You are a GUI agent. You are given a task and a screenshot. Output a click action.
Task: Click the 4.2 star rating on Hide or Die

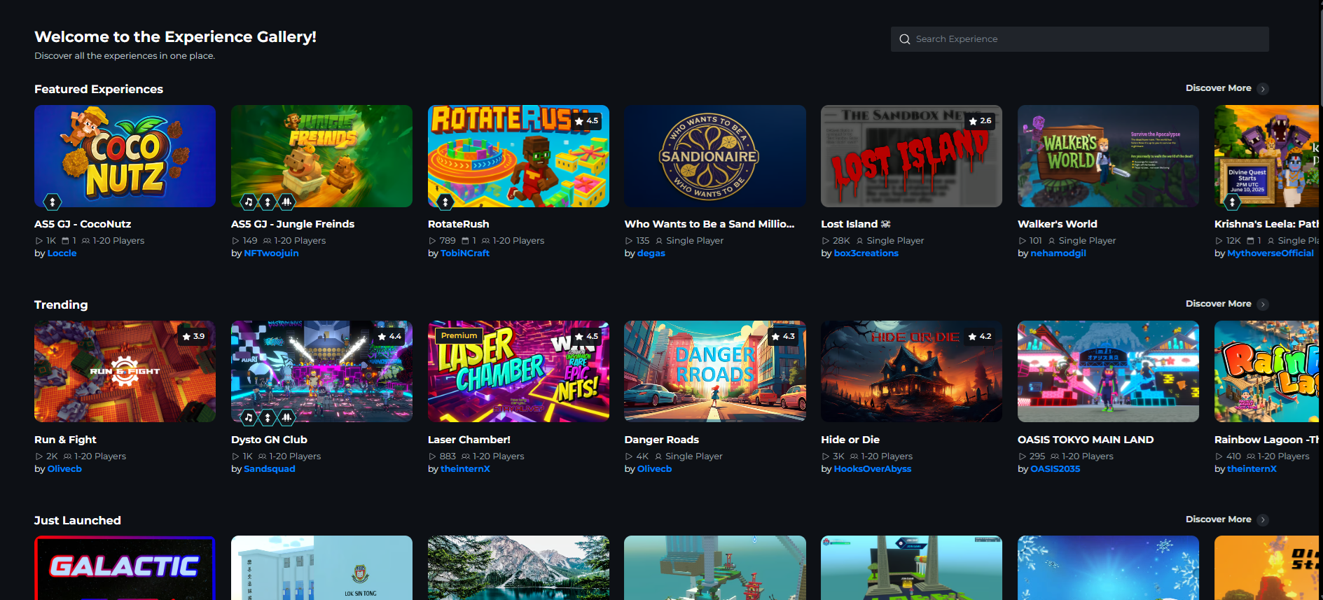[x=980, y=336]
